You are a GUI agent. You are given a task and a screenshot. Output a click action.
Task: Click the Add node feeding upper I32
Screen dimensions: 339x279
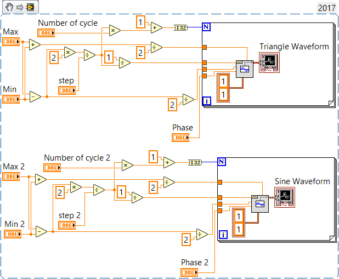coord(156,27)
